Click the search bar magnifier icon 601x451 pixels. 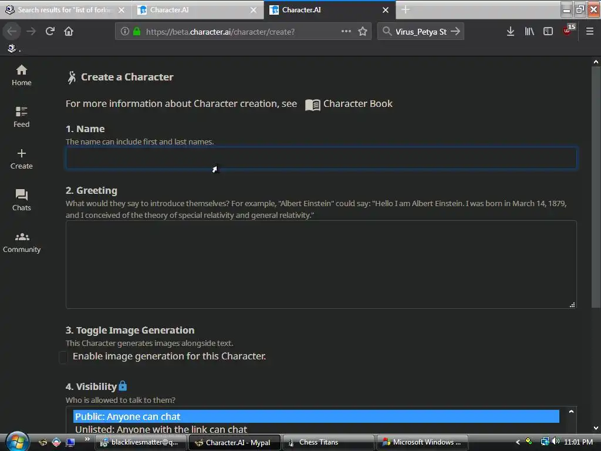point(387,32)
